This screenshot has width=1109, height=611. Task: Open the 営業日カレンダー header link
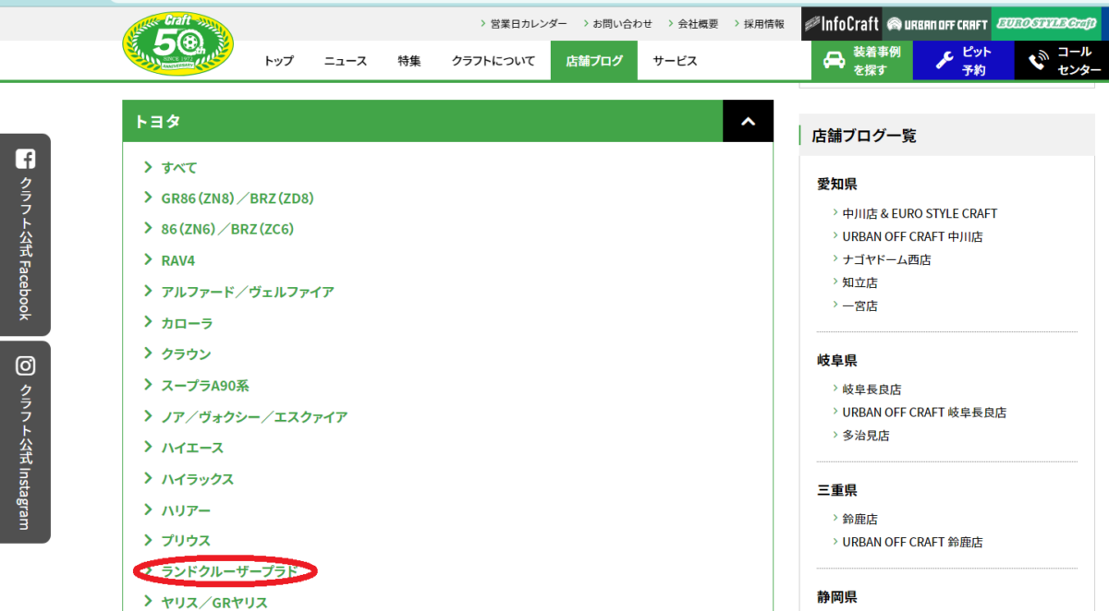(x=528, y=24)
